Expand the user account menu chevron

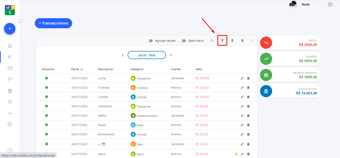click(x=330, y=5)
